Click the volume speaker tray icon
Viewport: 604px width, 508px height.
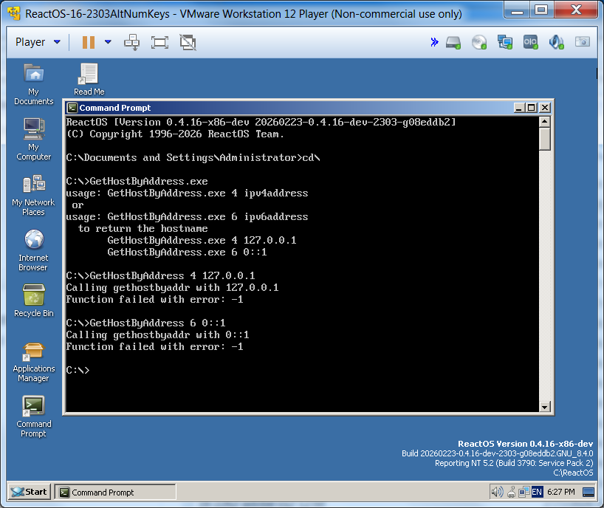497,492
